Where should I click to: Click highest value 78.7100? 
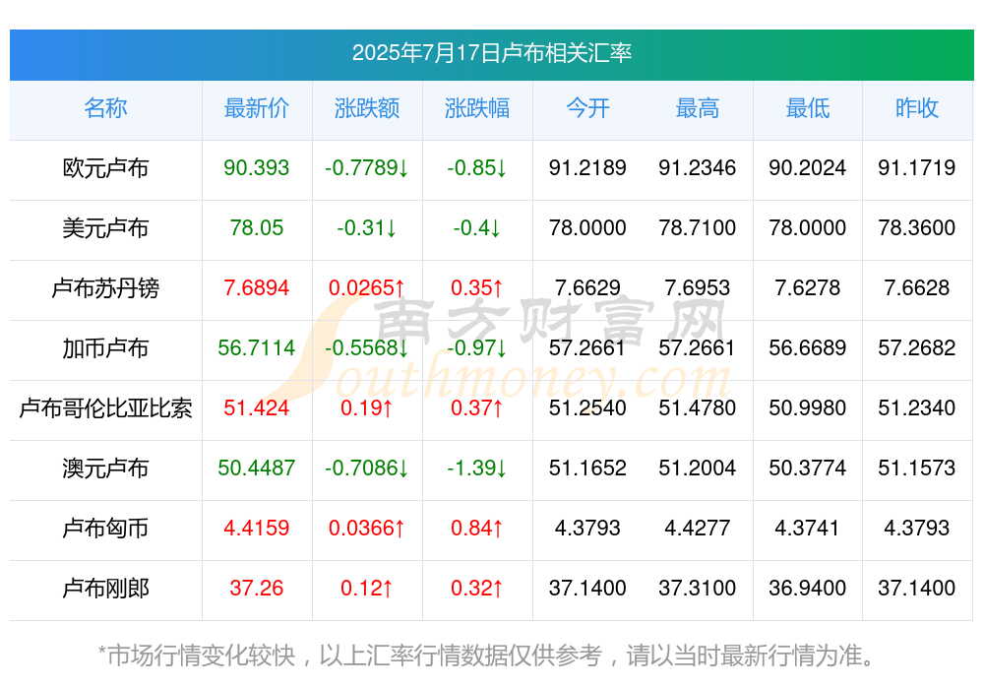[698, 227]
